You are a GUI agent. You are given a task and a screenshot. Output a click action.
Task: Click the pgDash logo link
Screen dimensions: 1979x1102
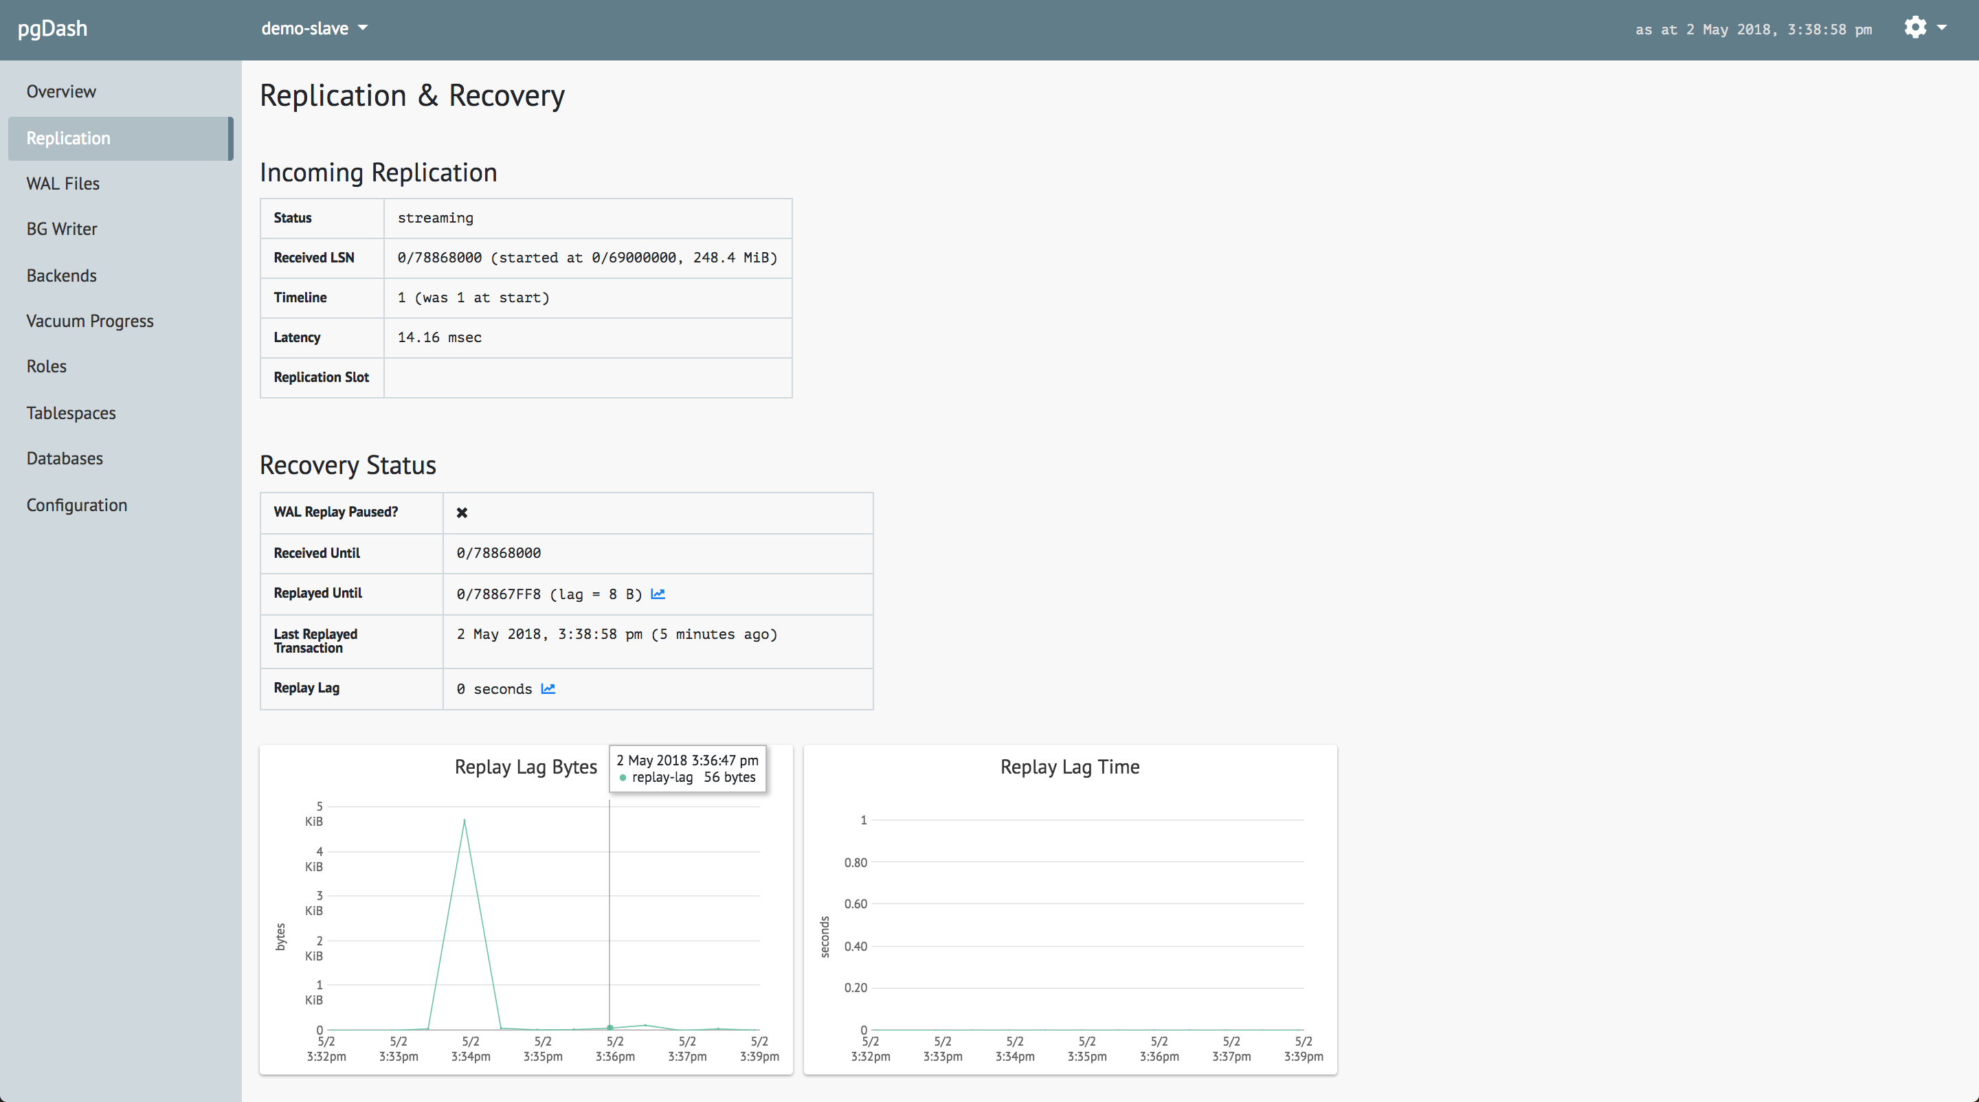pos(52,28)
